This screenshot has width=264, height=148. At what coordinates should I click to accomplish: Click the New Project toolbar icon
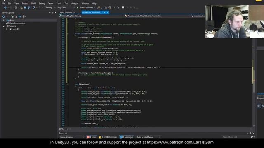[16, 7]
